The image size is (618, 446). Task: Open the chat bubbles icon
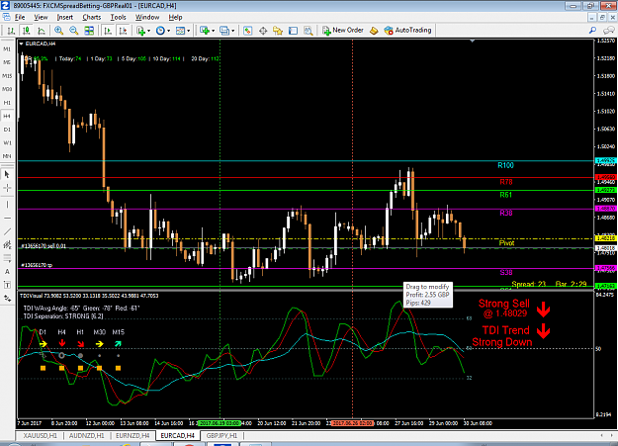(609, 31)
